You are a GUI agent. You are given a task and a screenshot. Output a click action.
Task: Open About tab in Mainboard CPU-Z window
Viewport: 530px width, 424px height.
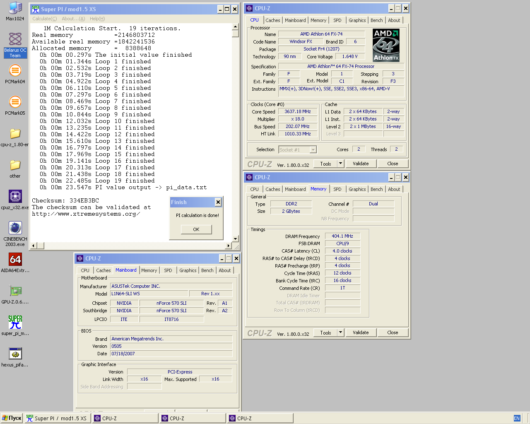(225, 270)
